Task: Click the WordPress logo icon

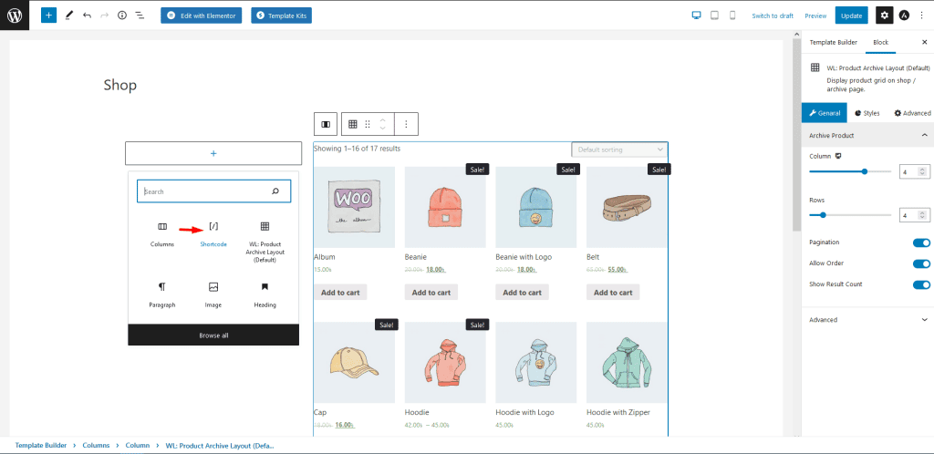Action: (x=16, y=15)
